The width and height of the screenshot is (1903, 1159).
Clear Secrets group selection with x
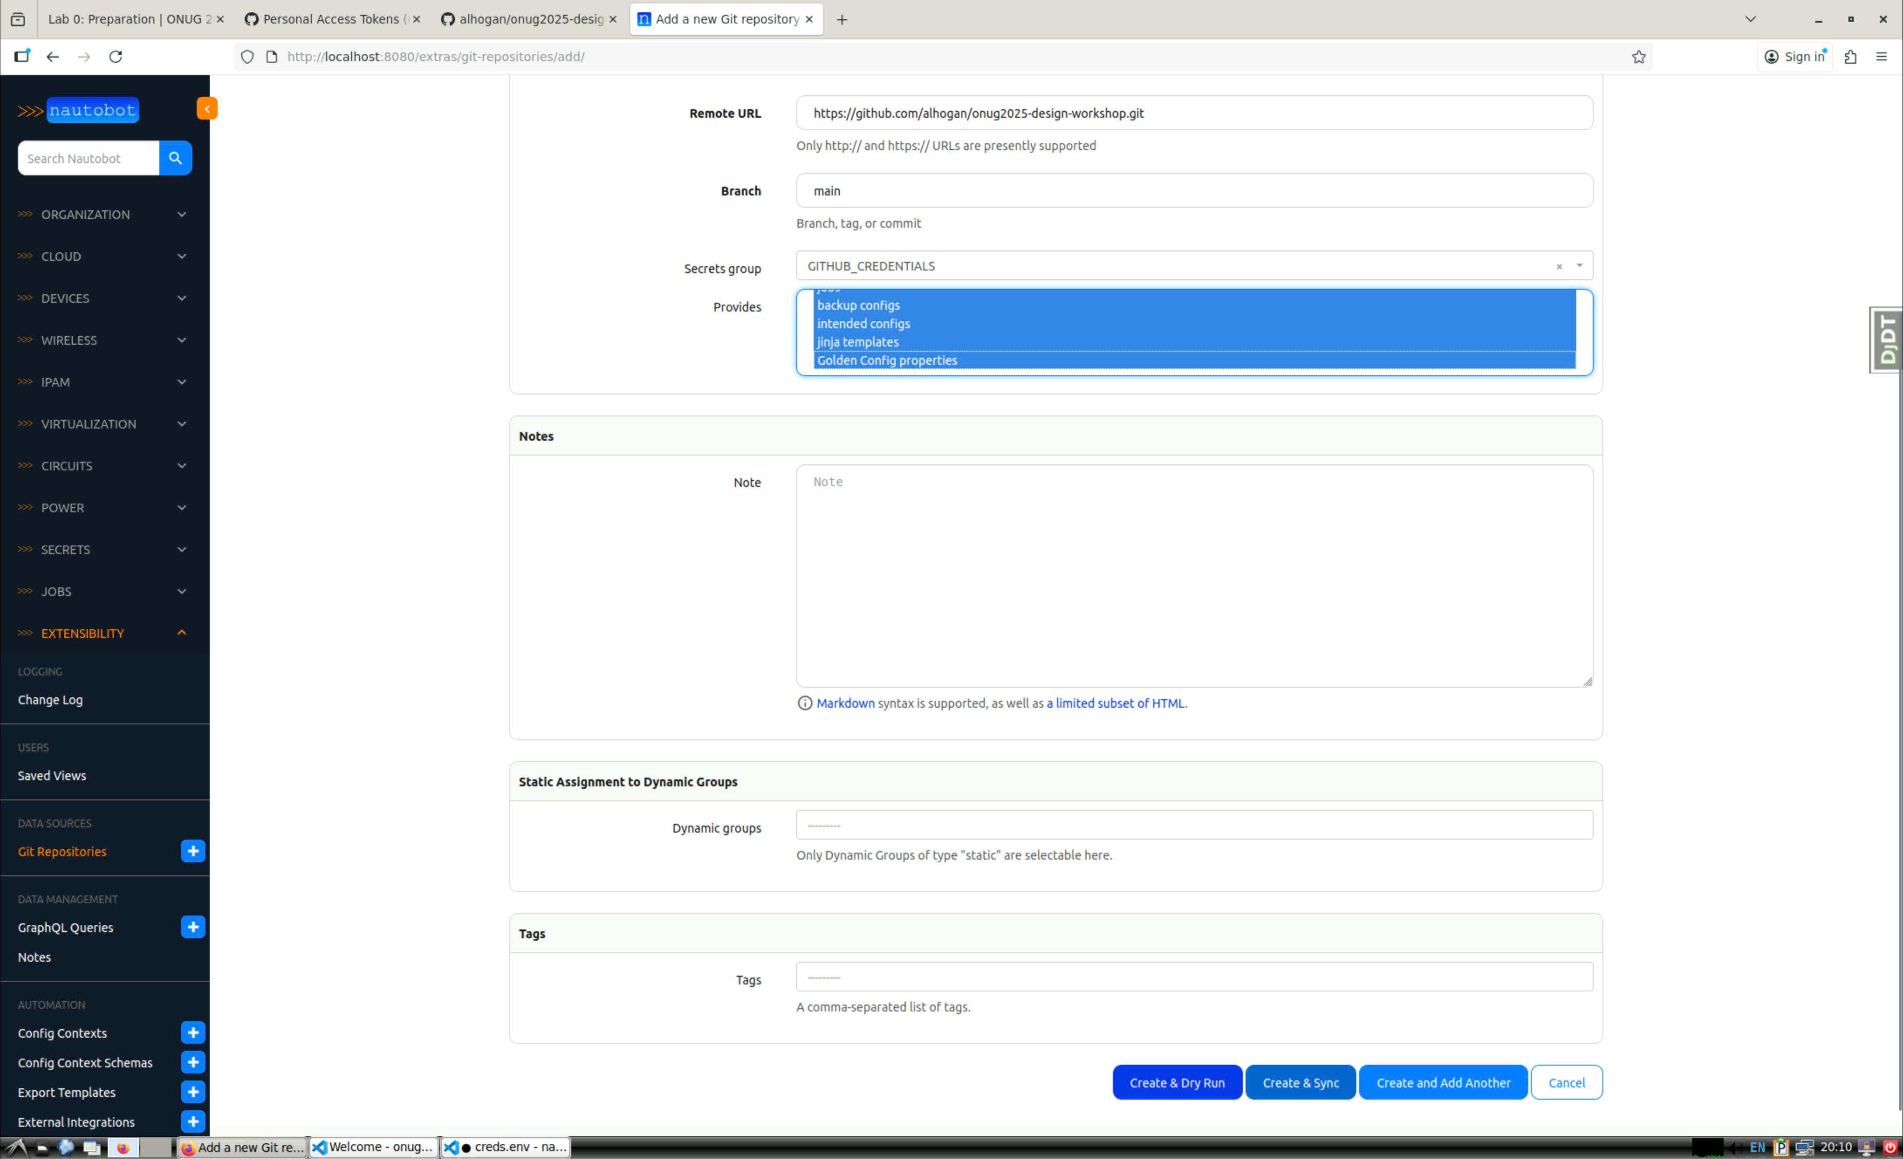(x=1558, y=266)
